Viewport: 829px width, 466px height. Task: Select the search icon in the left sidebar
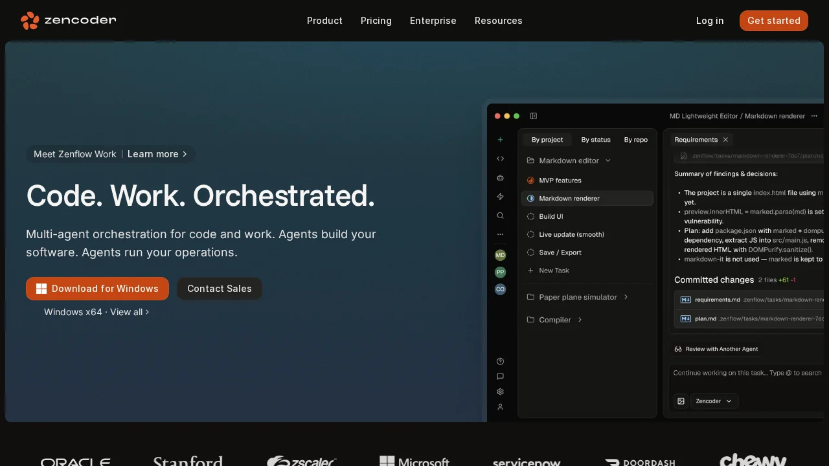coord(500,216)
